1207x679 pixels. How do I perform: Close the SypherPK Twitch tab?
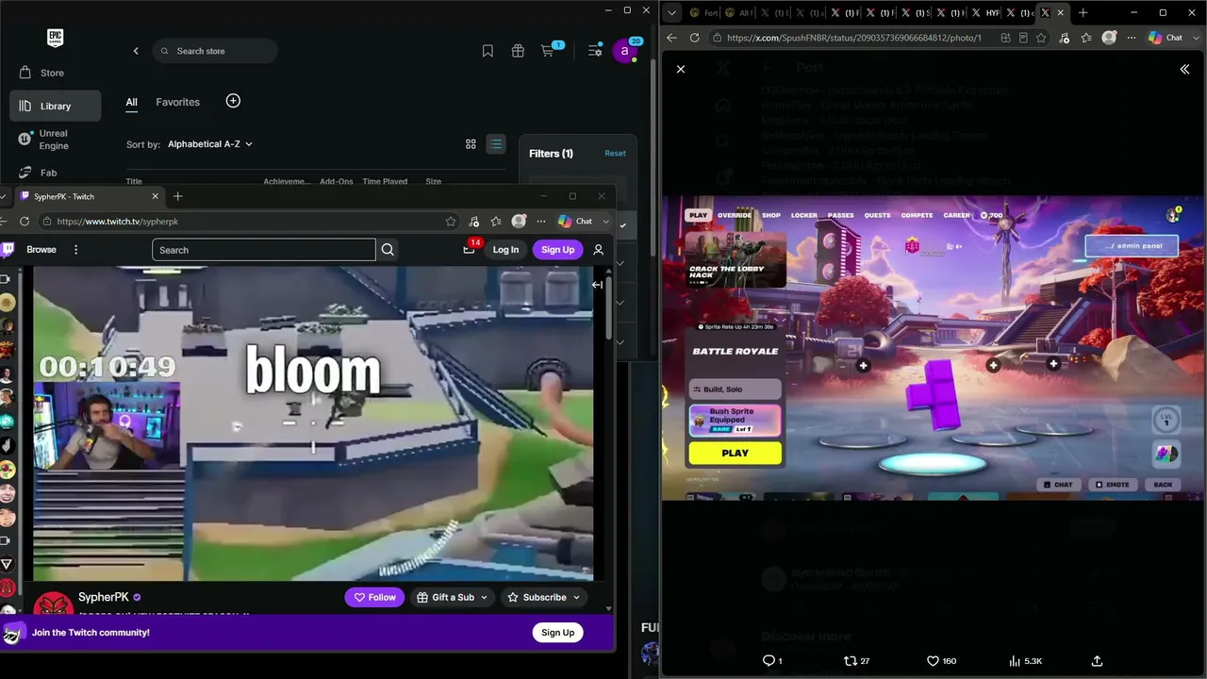coord(155,196)
